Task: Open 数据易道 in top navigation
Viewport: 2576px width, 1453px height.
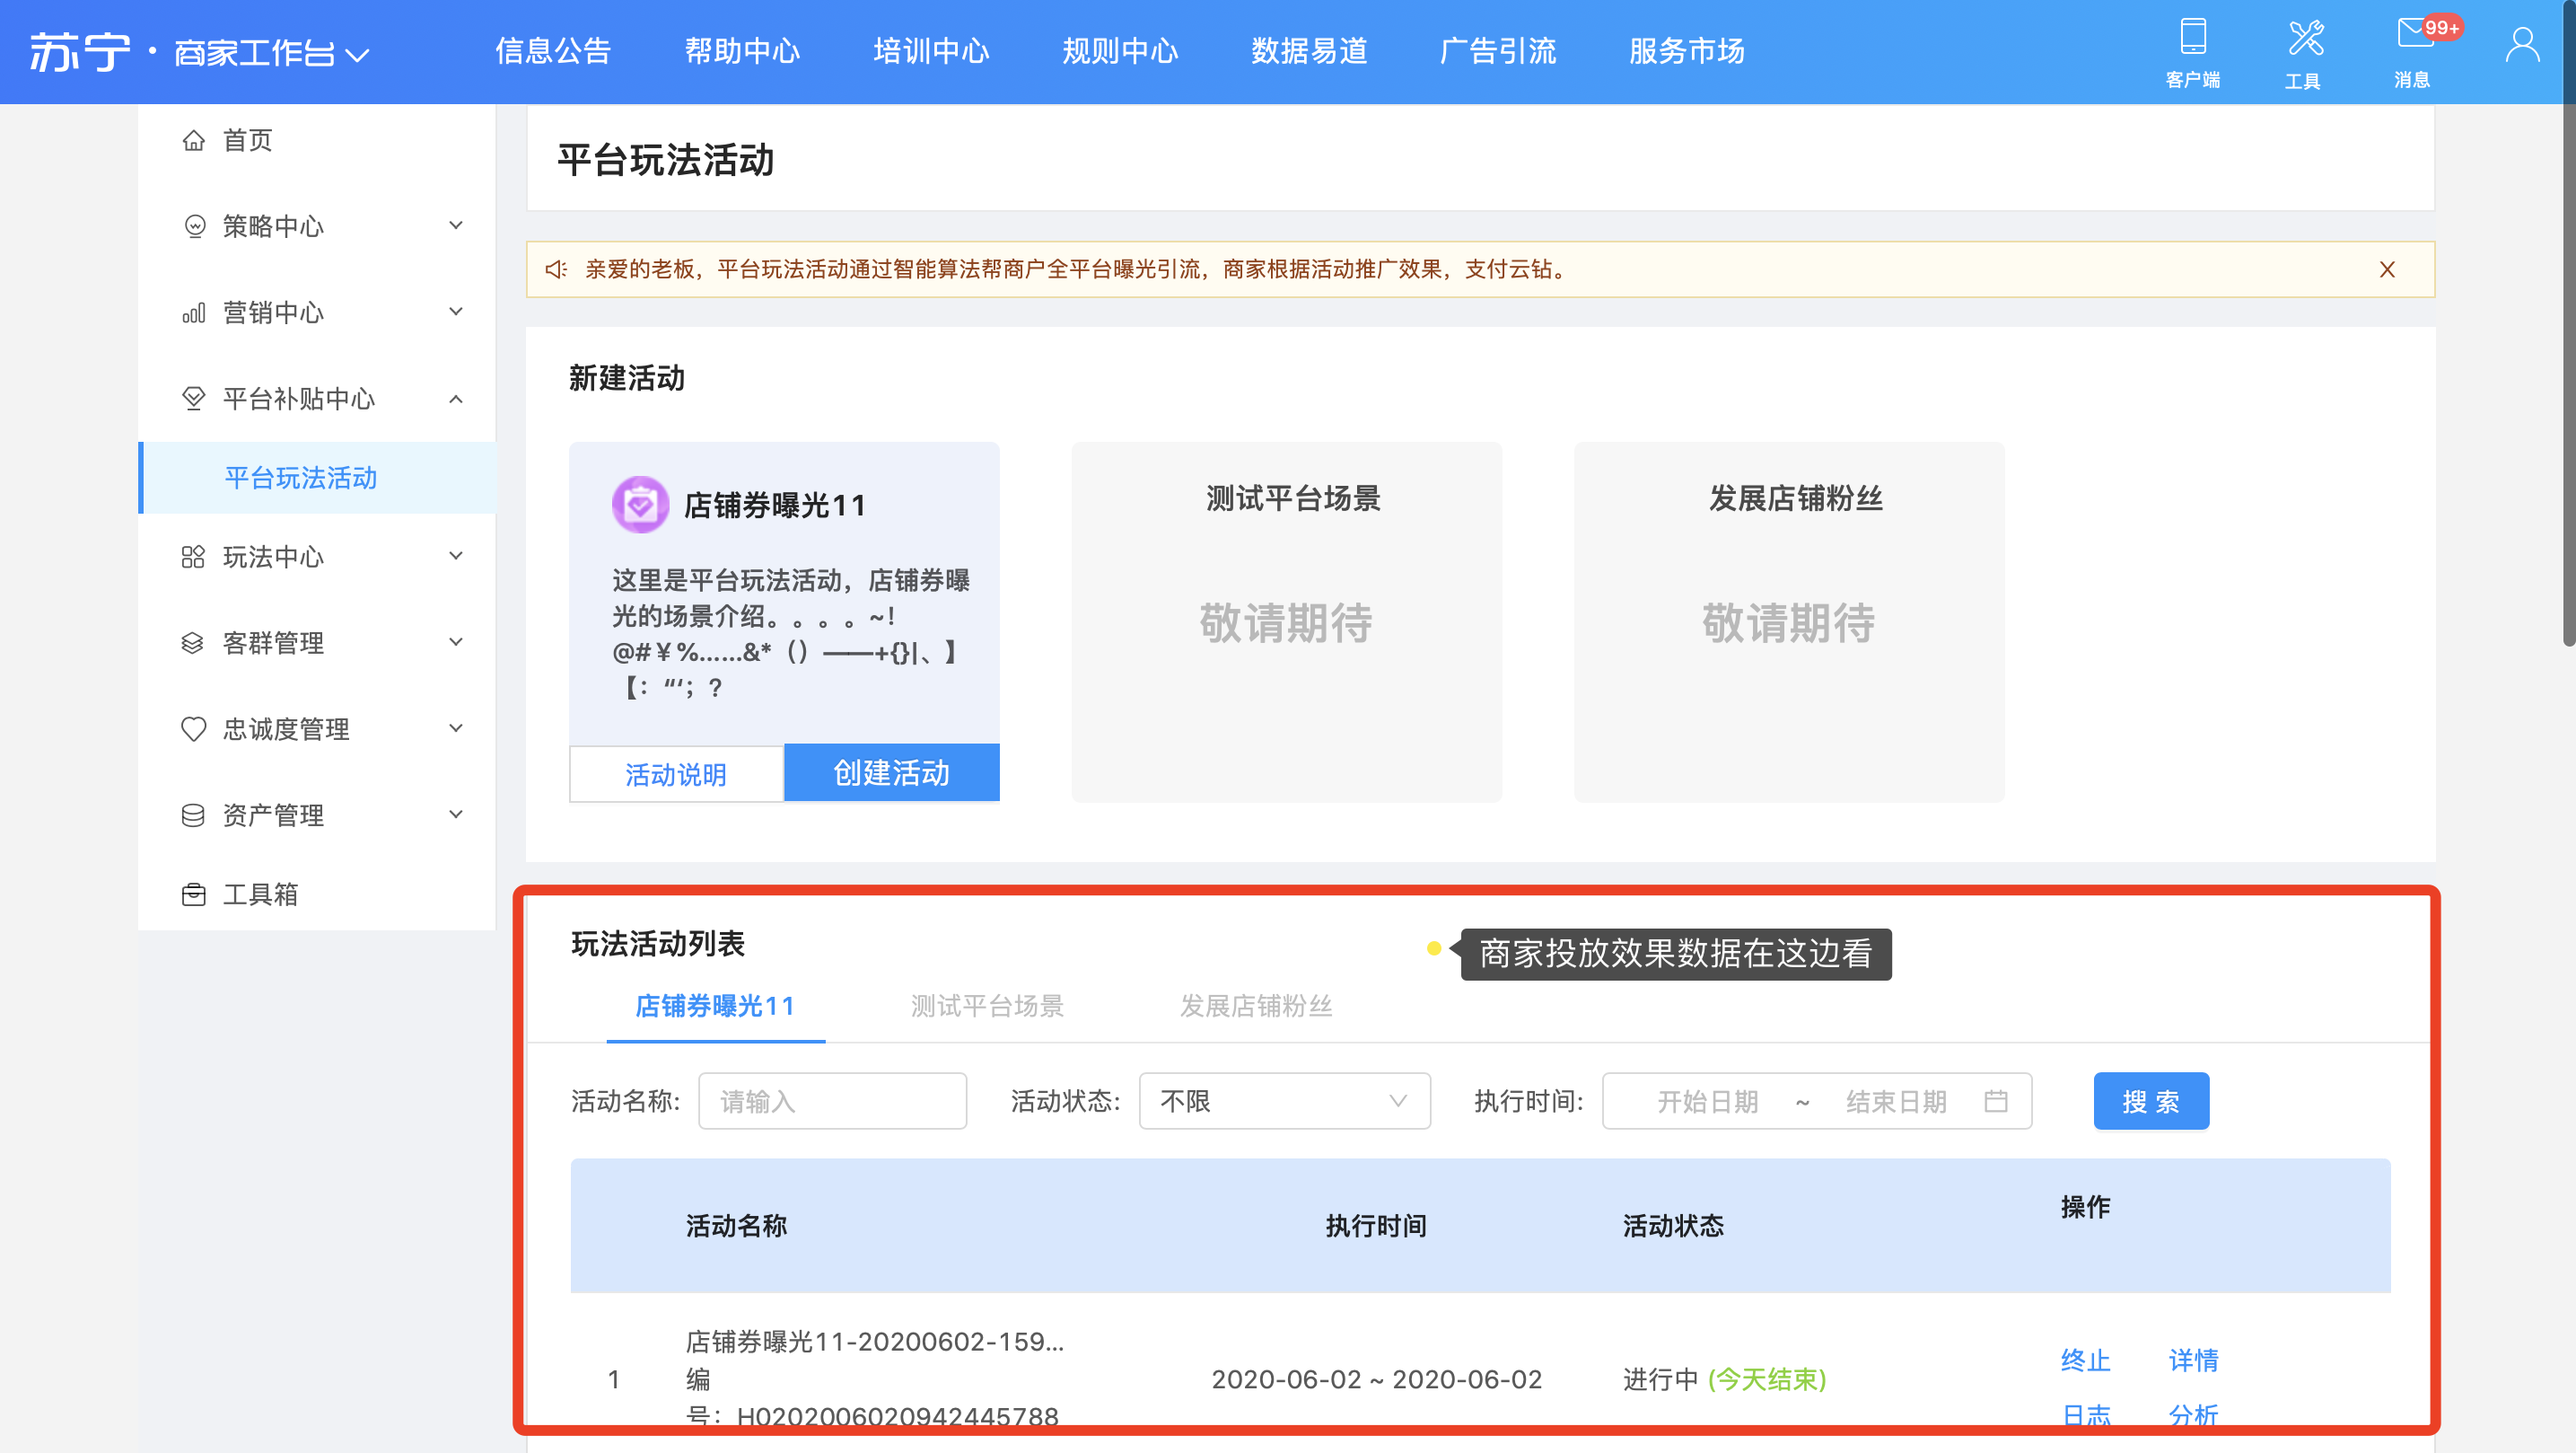Action: click(1309, 51)
